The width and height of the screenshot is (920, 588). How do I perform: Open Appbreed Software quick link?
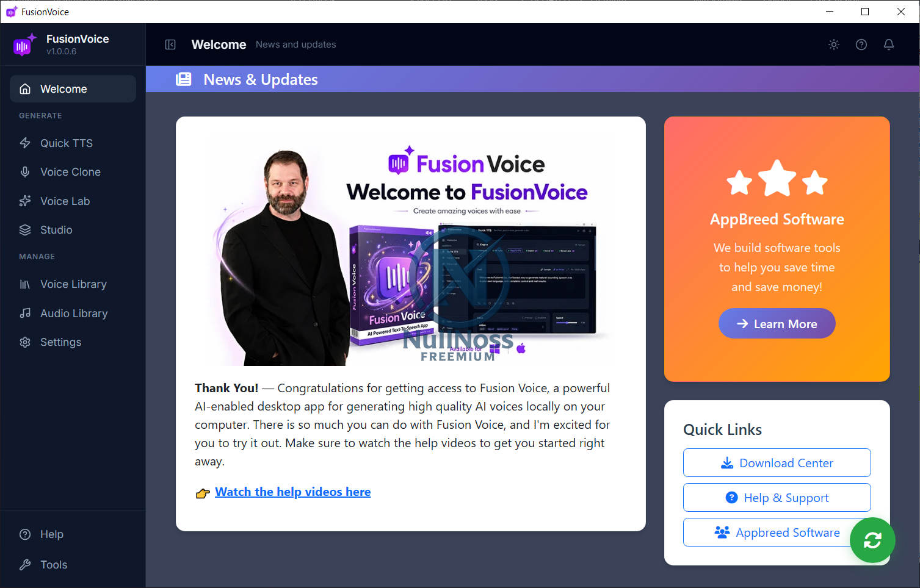coord(777,532)
